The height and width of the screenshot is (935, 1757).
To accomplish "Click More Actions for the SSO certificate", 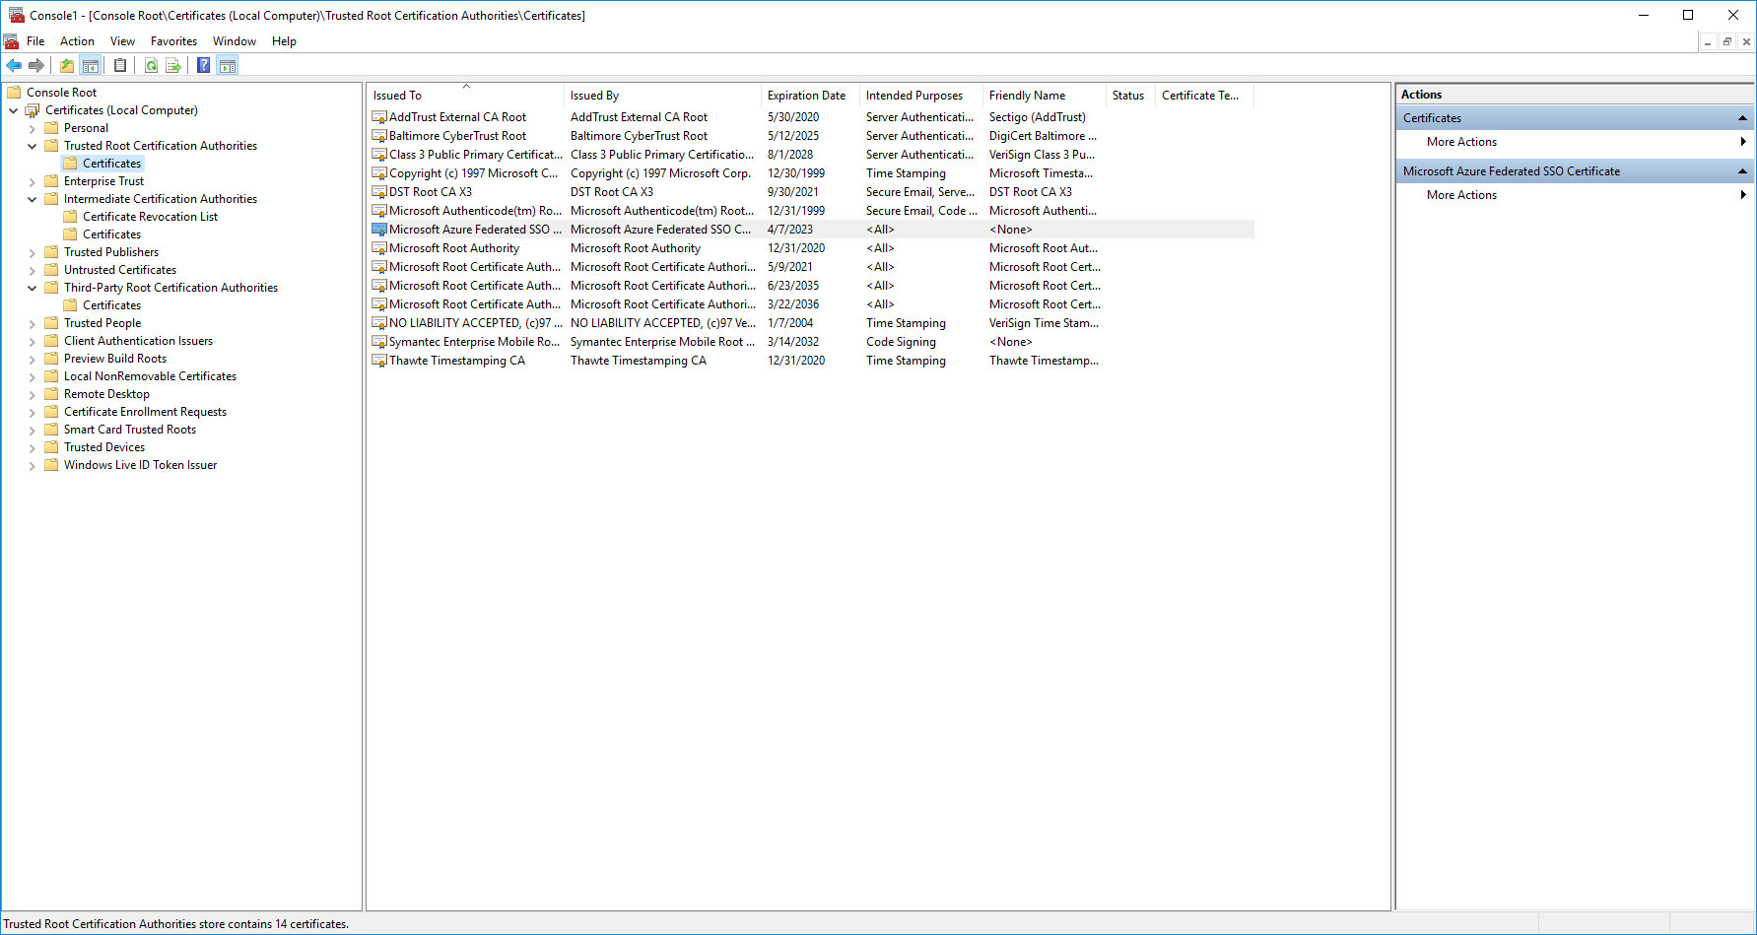I will 1461,194.
